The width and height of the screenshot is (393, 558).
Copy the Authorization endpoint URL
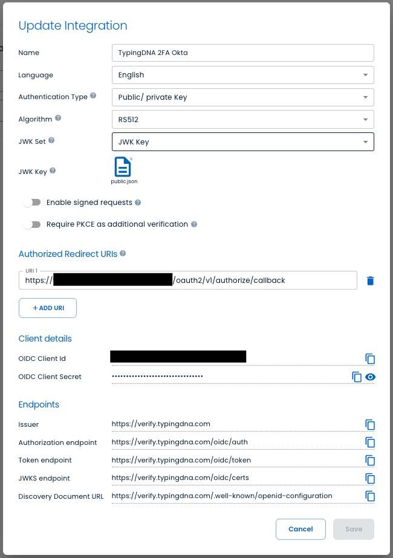coord(370,443)
